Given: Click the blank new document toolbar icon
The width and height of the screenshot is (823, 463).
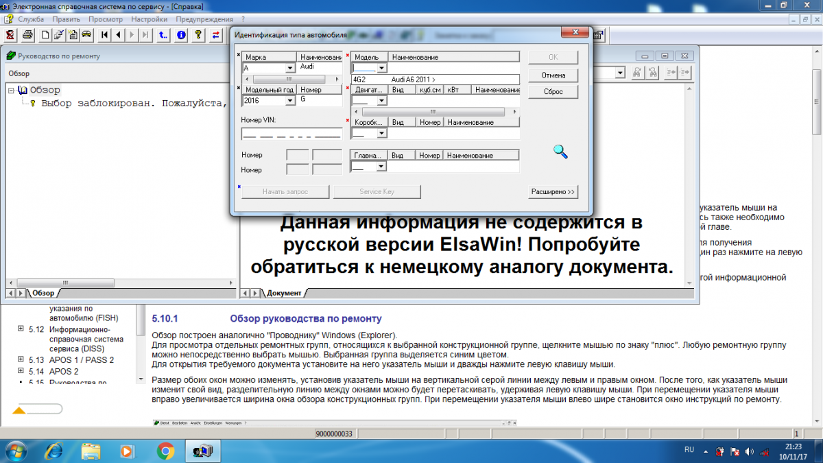Looking at the screenshot, I should click(45, 34).
